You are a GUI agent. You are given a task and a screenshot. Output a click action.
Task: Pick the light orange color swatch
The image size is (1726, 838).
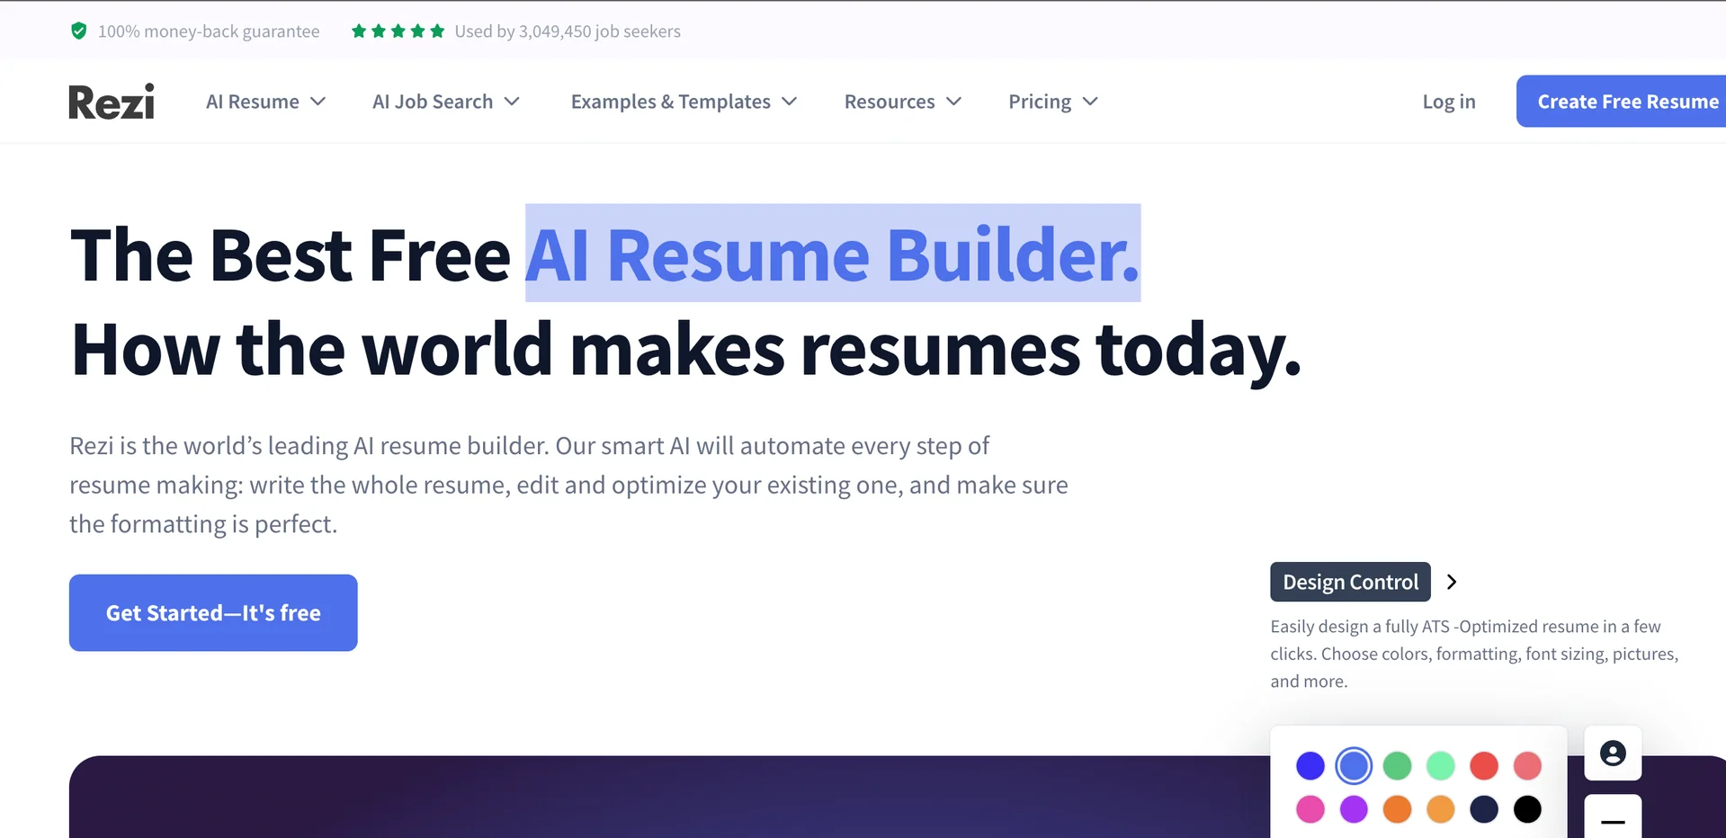click(x=1440, y=809)
